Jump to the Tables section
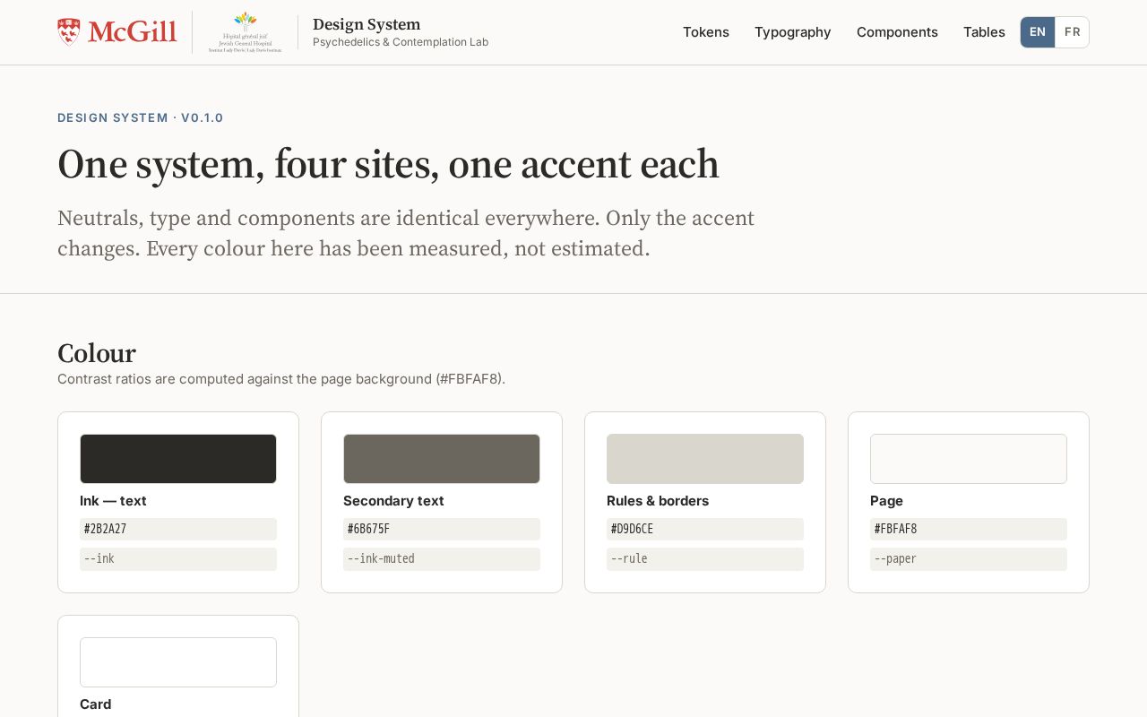This screenshot has height=717, width=1147. click(x=984, y=32)
